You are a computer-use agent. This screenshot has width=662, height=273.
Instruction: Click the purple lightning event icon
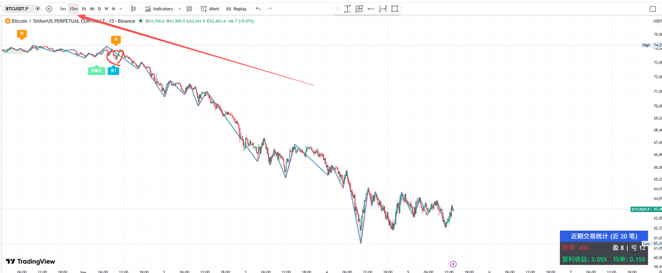(453, 264)
